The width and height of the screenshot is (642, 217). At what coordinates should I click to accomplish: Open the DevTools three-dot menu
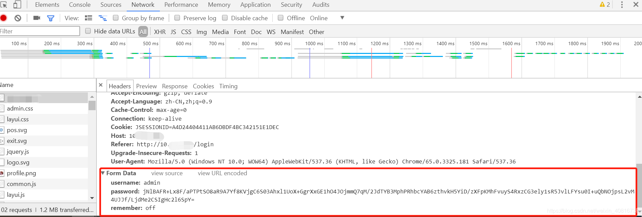tap(622, 5)
